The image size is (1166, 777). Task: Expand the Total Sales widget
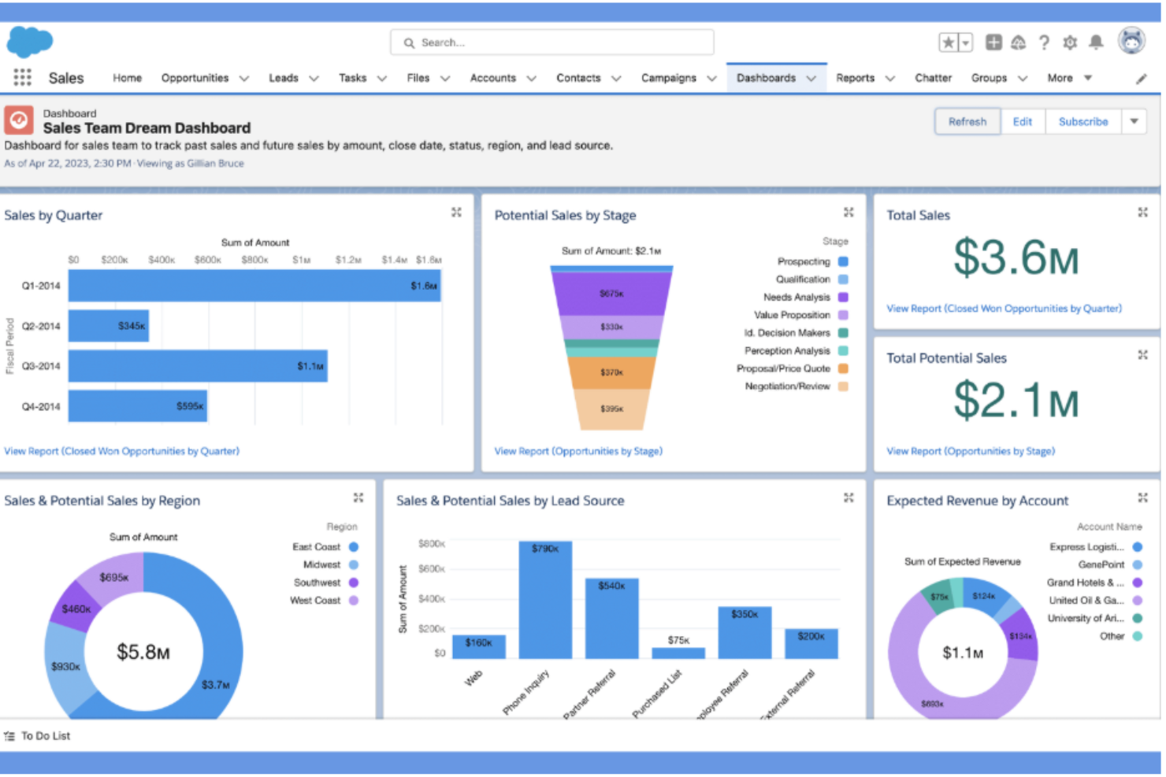pyautogui.click(x=1143, y=212)
